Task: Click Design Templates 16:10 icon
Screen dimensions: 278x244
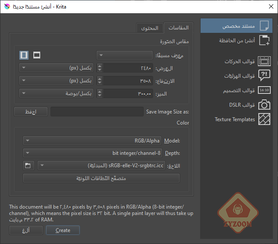Action: point(264,90)
